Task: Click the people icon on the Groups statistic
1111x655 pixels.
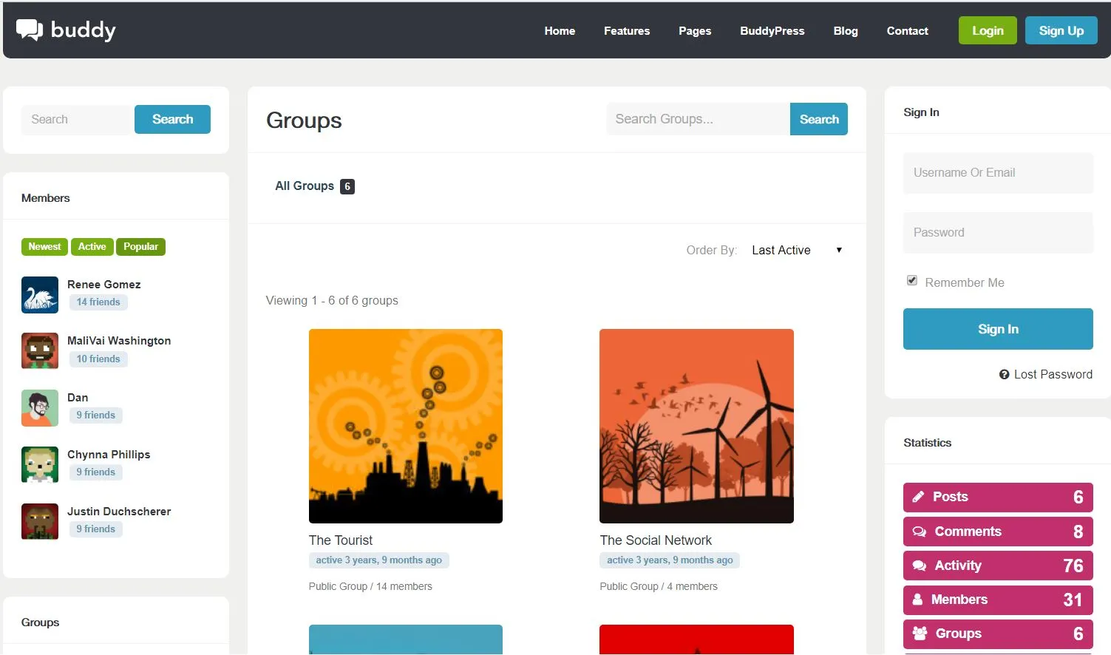Action: (x=919, y=634)
